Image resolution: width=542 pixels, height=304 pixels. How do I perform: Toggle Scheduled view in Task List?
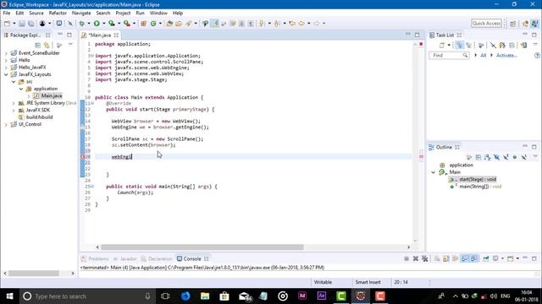pos(468,45)
